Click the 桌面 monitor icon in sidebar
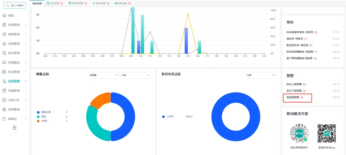This screenshot has width=346, height=155. [4, 15]
